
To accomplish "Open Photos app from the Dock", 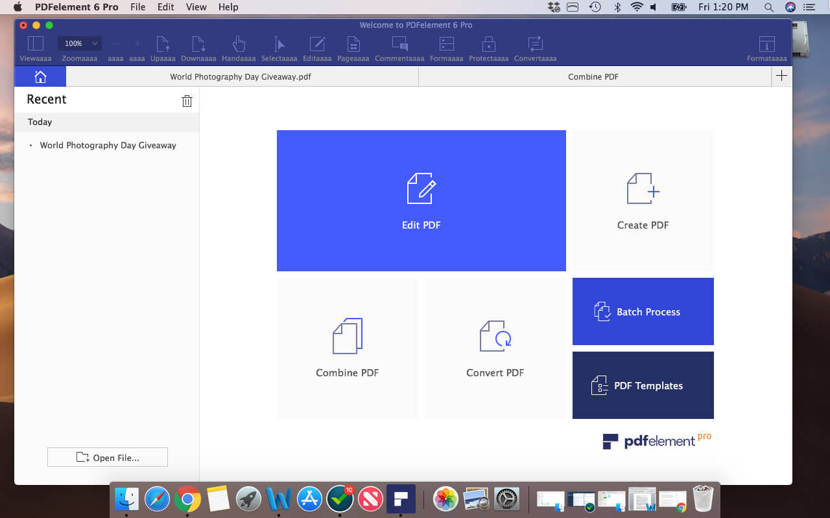I will click(445, 499).
